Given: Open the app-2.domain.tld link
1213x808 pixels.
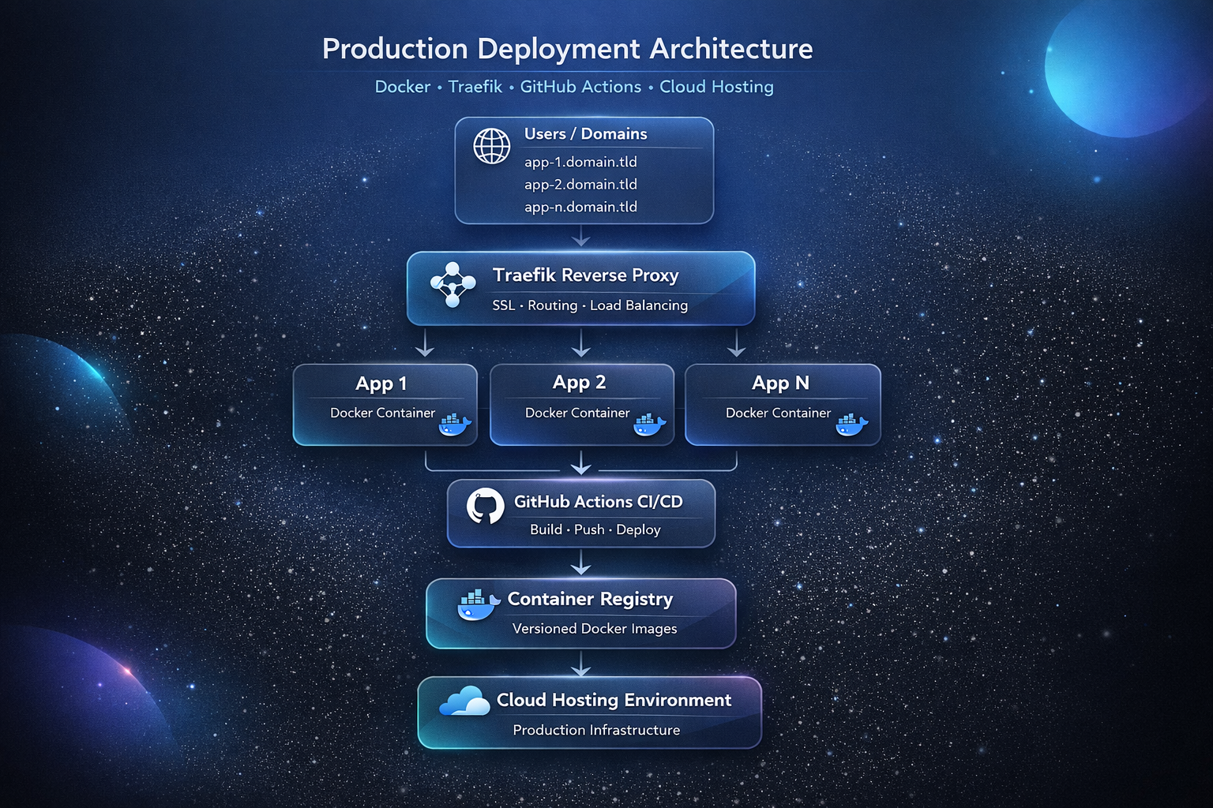Looking at the screenshot, I should (580, 184).
